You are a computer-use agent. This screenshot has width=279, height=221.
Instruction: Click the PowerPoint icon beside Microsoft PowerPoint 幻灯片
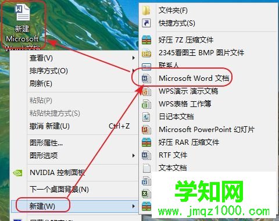(146, 130)
